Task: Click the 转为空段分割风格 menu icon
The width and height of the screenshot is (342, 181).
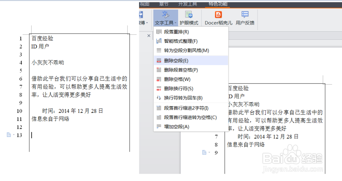Action: coord(159,50)
